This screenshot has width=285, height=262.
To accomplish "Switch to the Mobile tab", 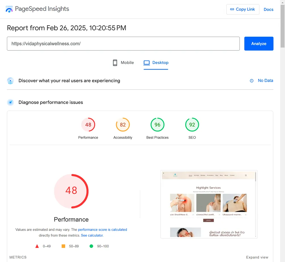I will coord(123,63).
